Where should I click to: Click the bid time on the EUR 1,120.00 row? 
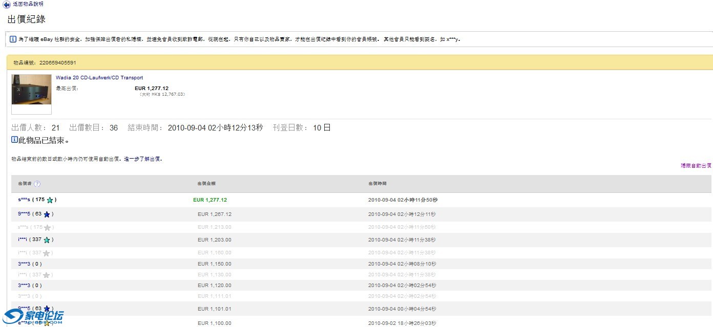click(x=402, y=286)
